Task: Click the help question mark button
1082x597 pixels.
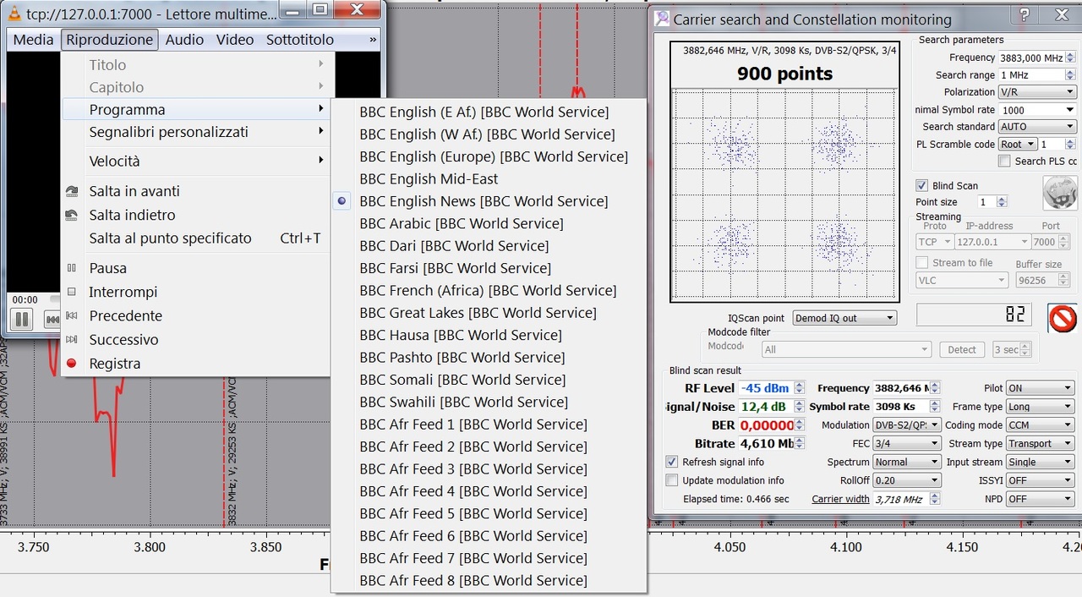Action: 1025,15
